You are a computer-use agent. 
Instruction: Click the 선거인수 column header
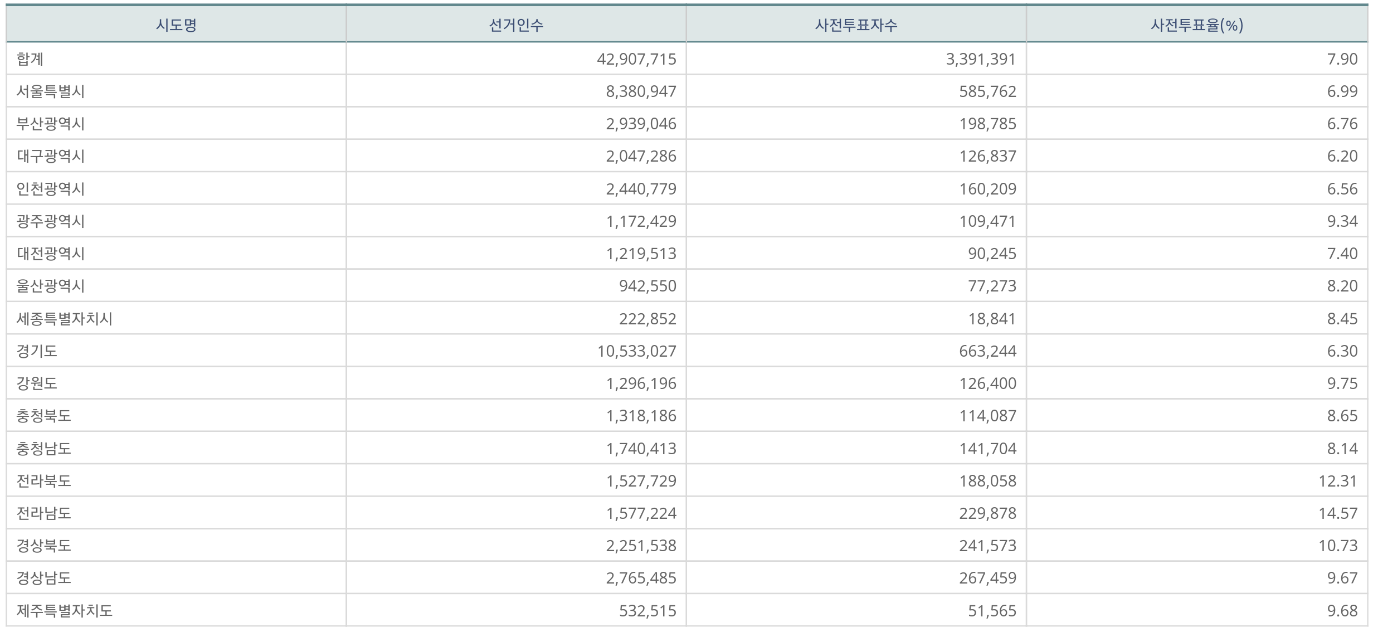[x=516, y=25]
